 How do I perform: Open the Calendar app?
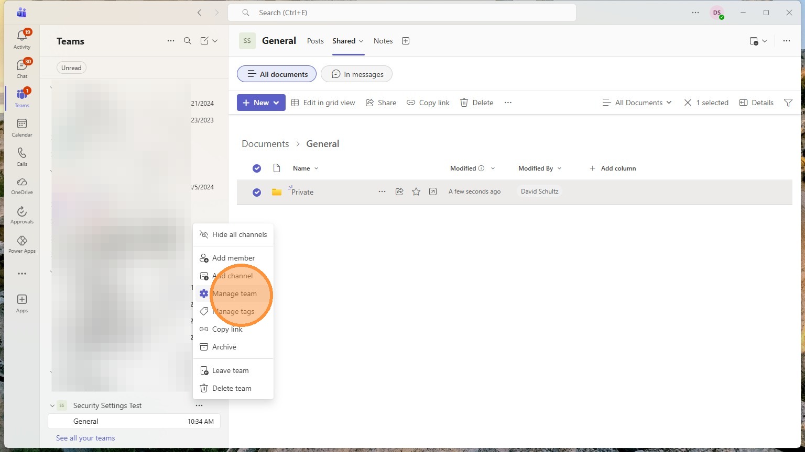click(22, 128)
